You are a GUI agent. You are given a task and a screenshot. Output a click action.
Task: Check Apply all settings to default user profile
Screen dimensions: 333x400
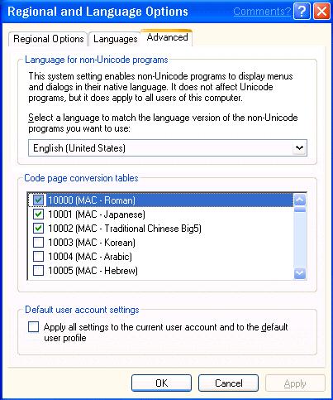[x=33, y=327]
